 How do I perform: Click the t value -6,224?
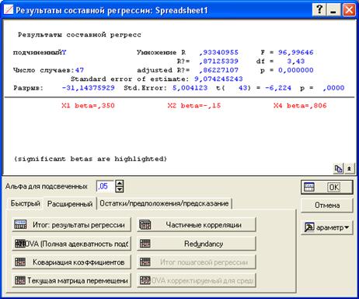(278, 88)
